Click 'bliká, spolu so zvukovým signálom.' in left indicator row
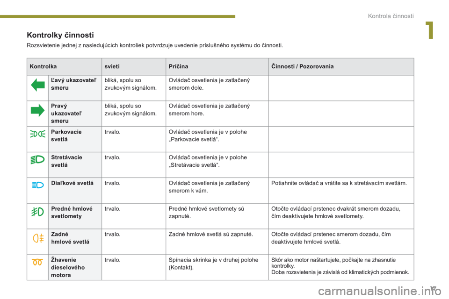This screenshot has height=299, width=449. click(x=130, y=84)
